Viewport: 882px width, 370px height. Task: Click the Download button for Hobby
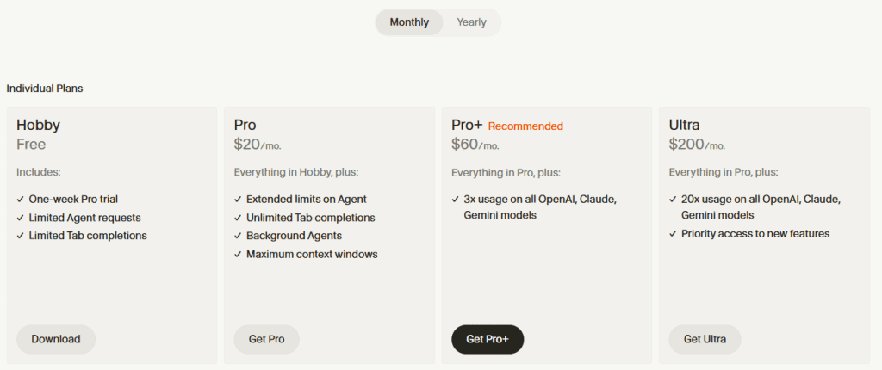(x=56, y=339)
